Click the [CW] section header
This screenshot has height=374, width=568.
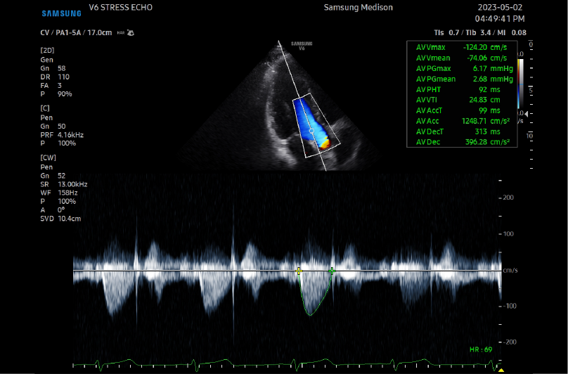[x=49, y=157]
